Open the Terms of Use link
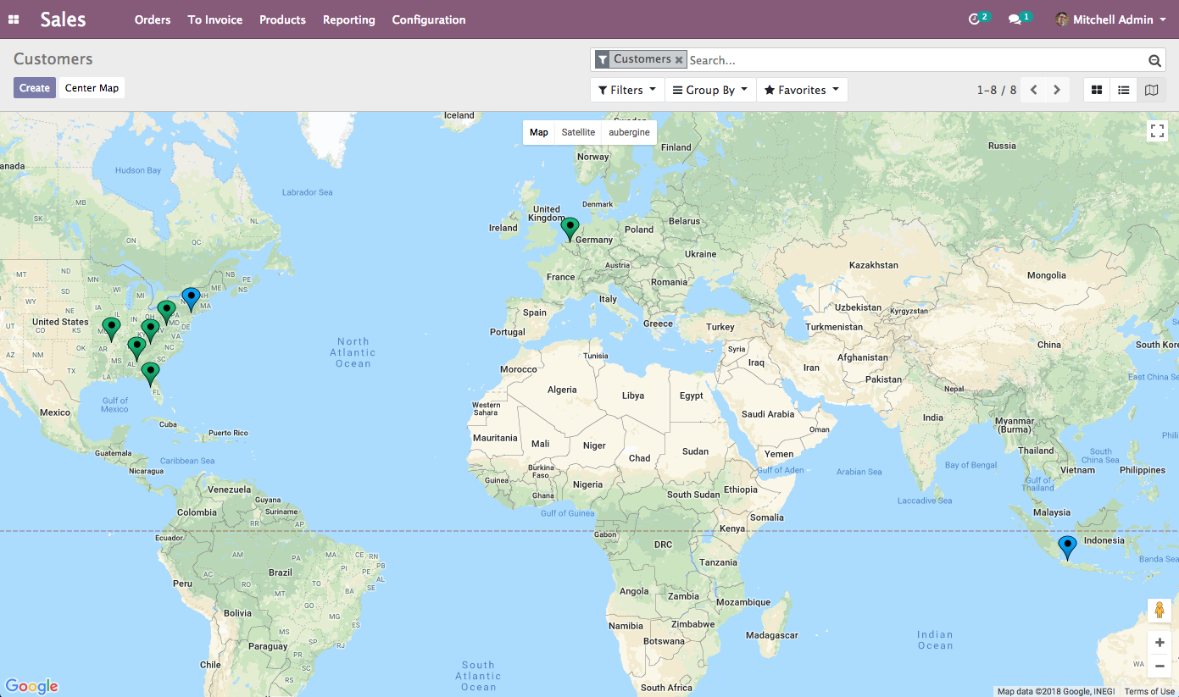 [1149, 692]
